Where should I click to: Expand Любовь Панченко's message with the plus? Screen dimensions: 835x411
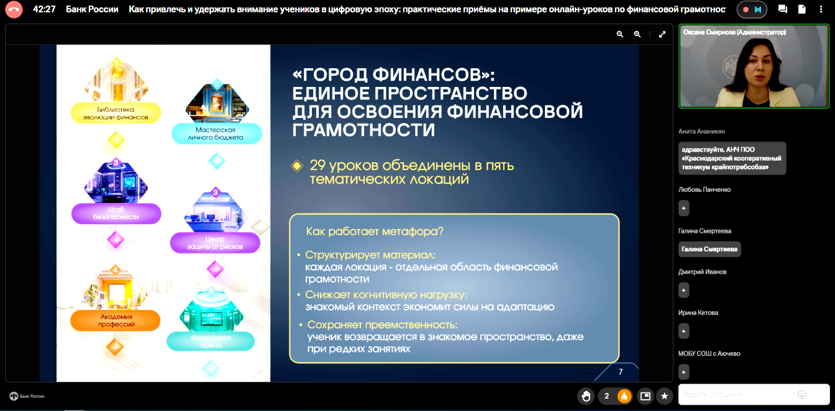click(x=683, y=208)
